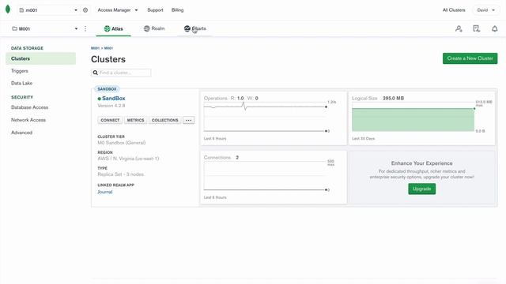The image size is (506, 284).
Task: Switch to the Charts tab
Action: 195,28
